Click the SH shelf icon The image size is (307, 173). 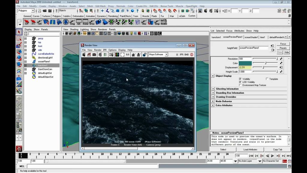[40, 22]
